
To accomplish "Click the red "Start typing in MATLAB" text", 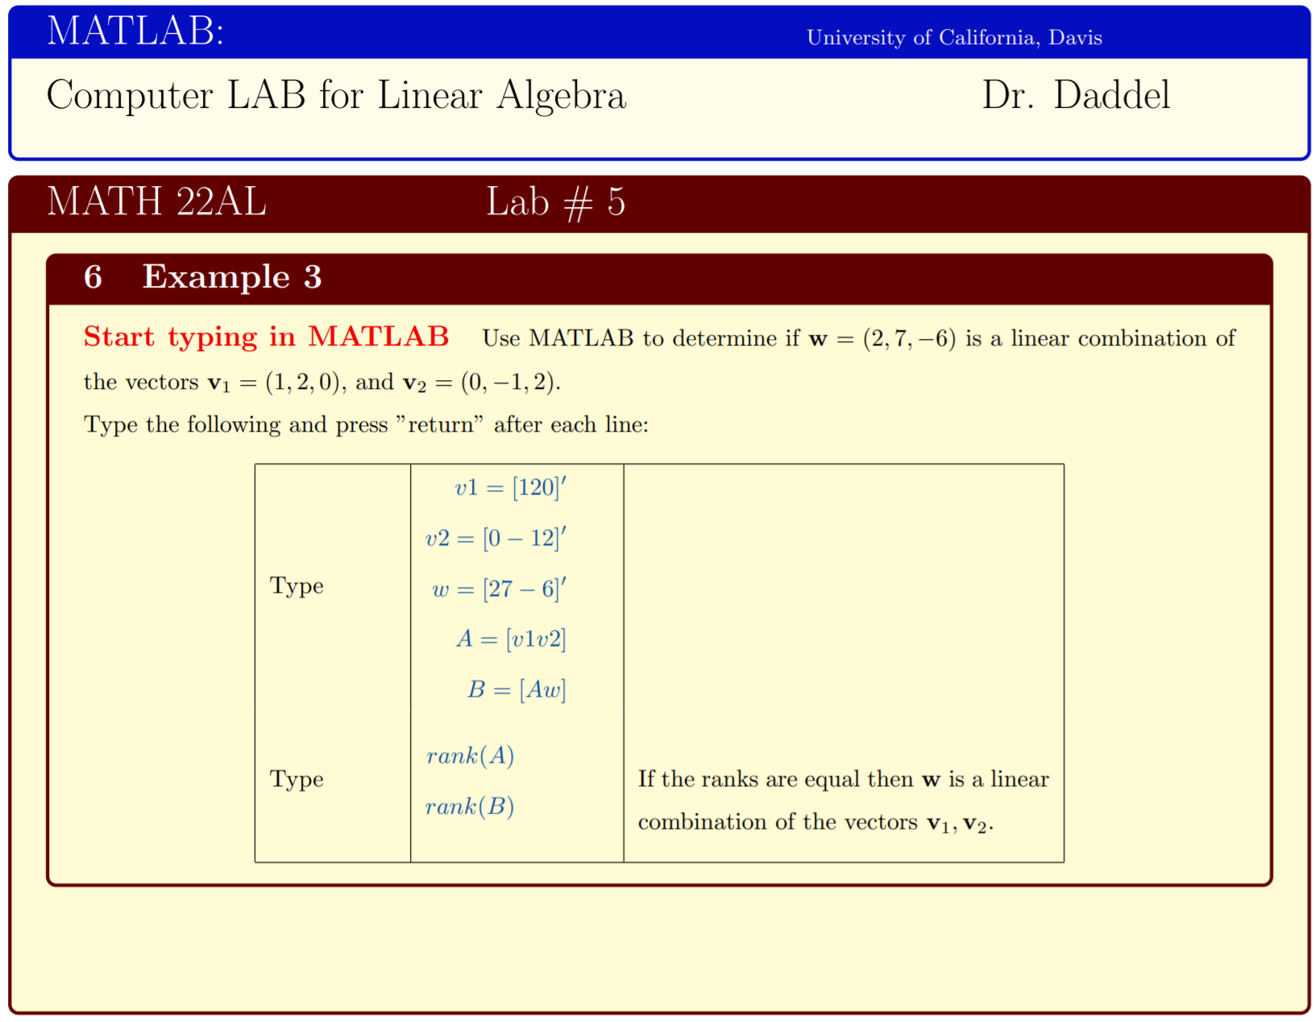I will coord(266,337).
